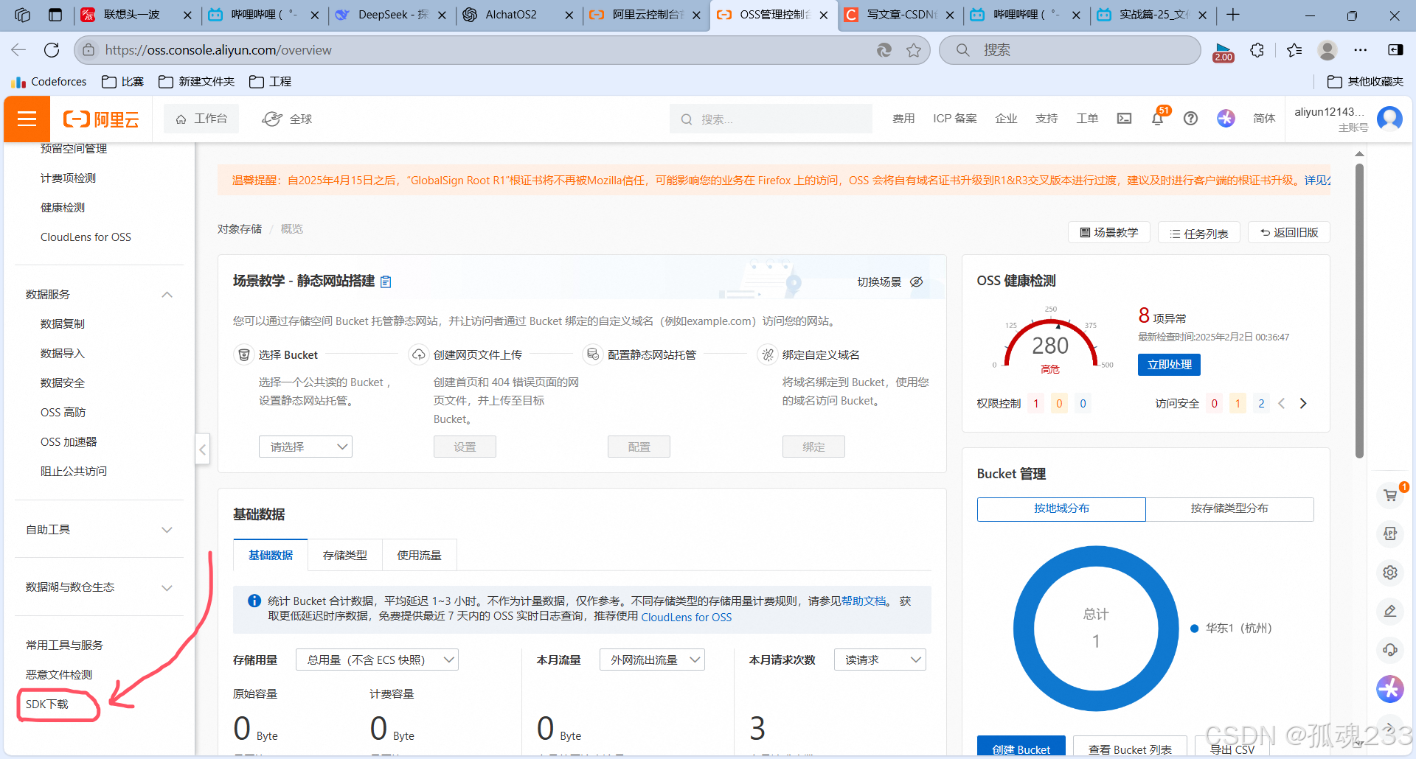This screenshot has height=759, width=1416.
Task: Open 任务列表 button
Action: coord(1198,233)
